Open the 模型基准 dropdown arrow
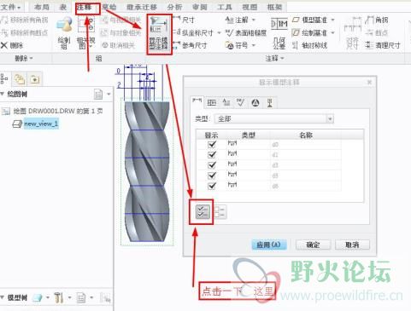The width and height of the screenshot is (411, 311). pos(332,20)
